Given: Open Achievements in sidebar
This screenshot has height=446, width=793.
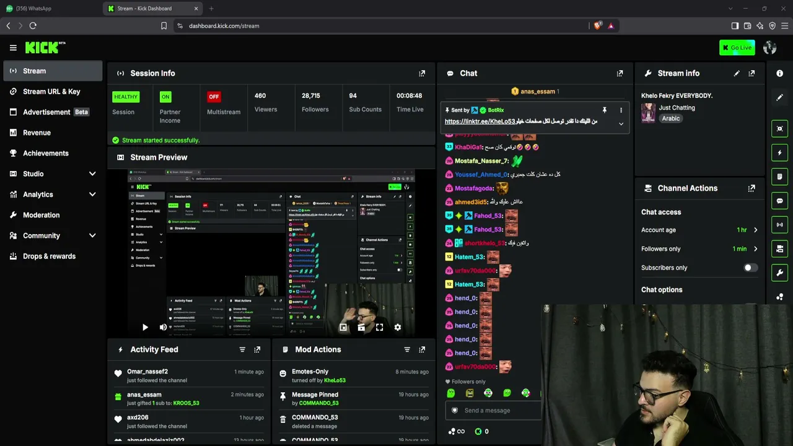Looking at the screenshot, I should coord(53,153).
